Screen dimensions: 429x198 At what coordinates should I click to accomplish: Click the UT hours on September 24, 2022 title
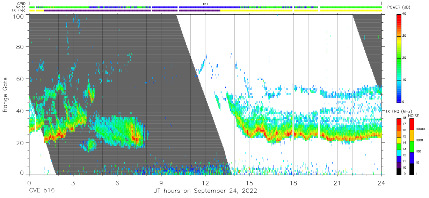point(205,191)
